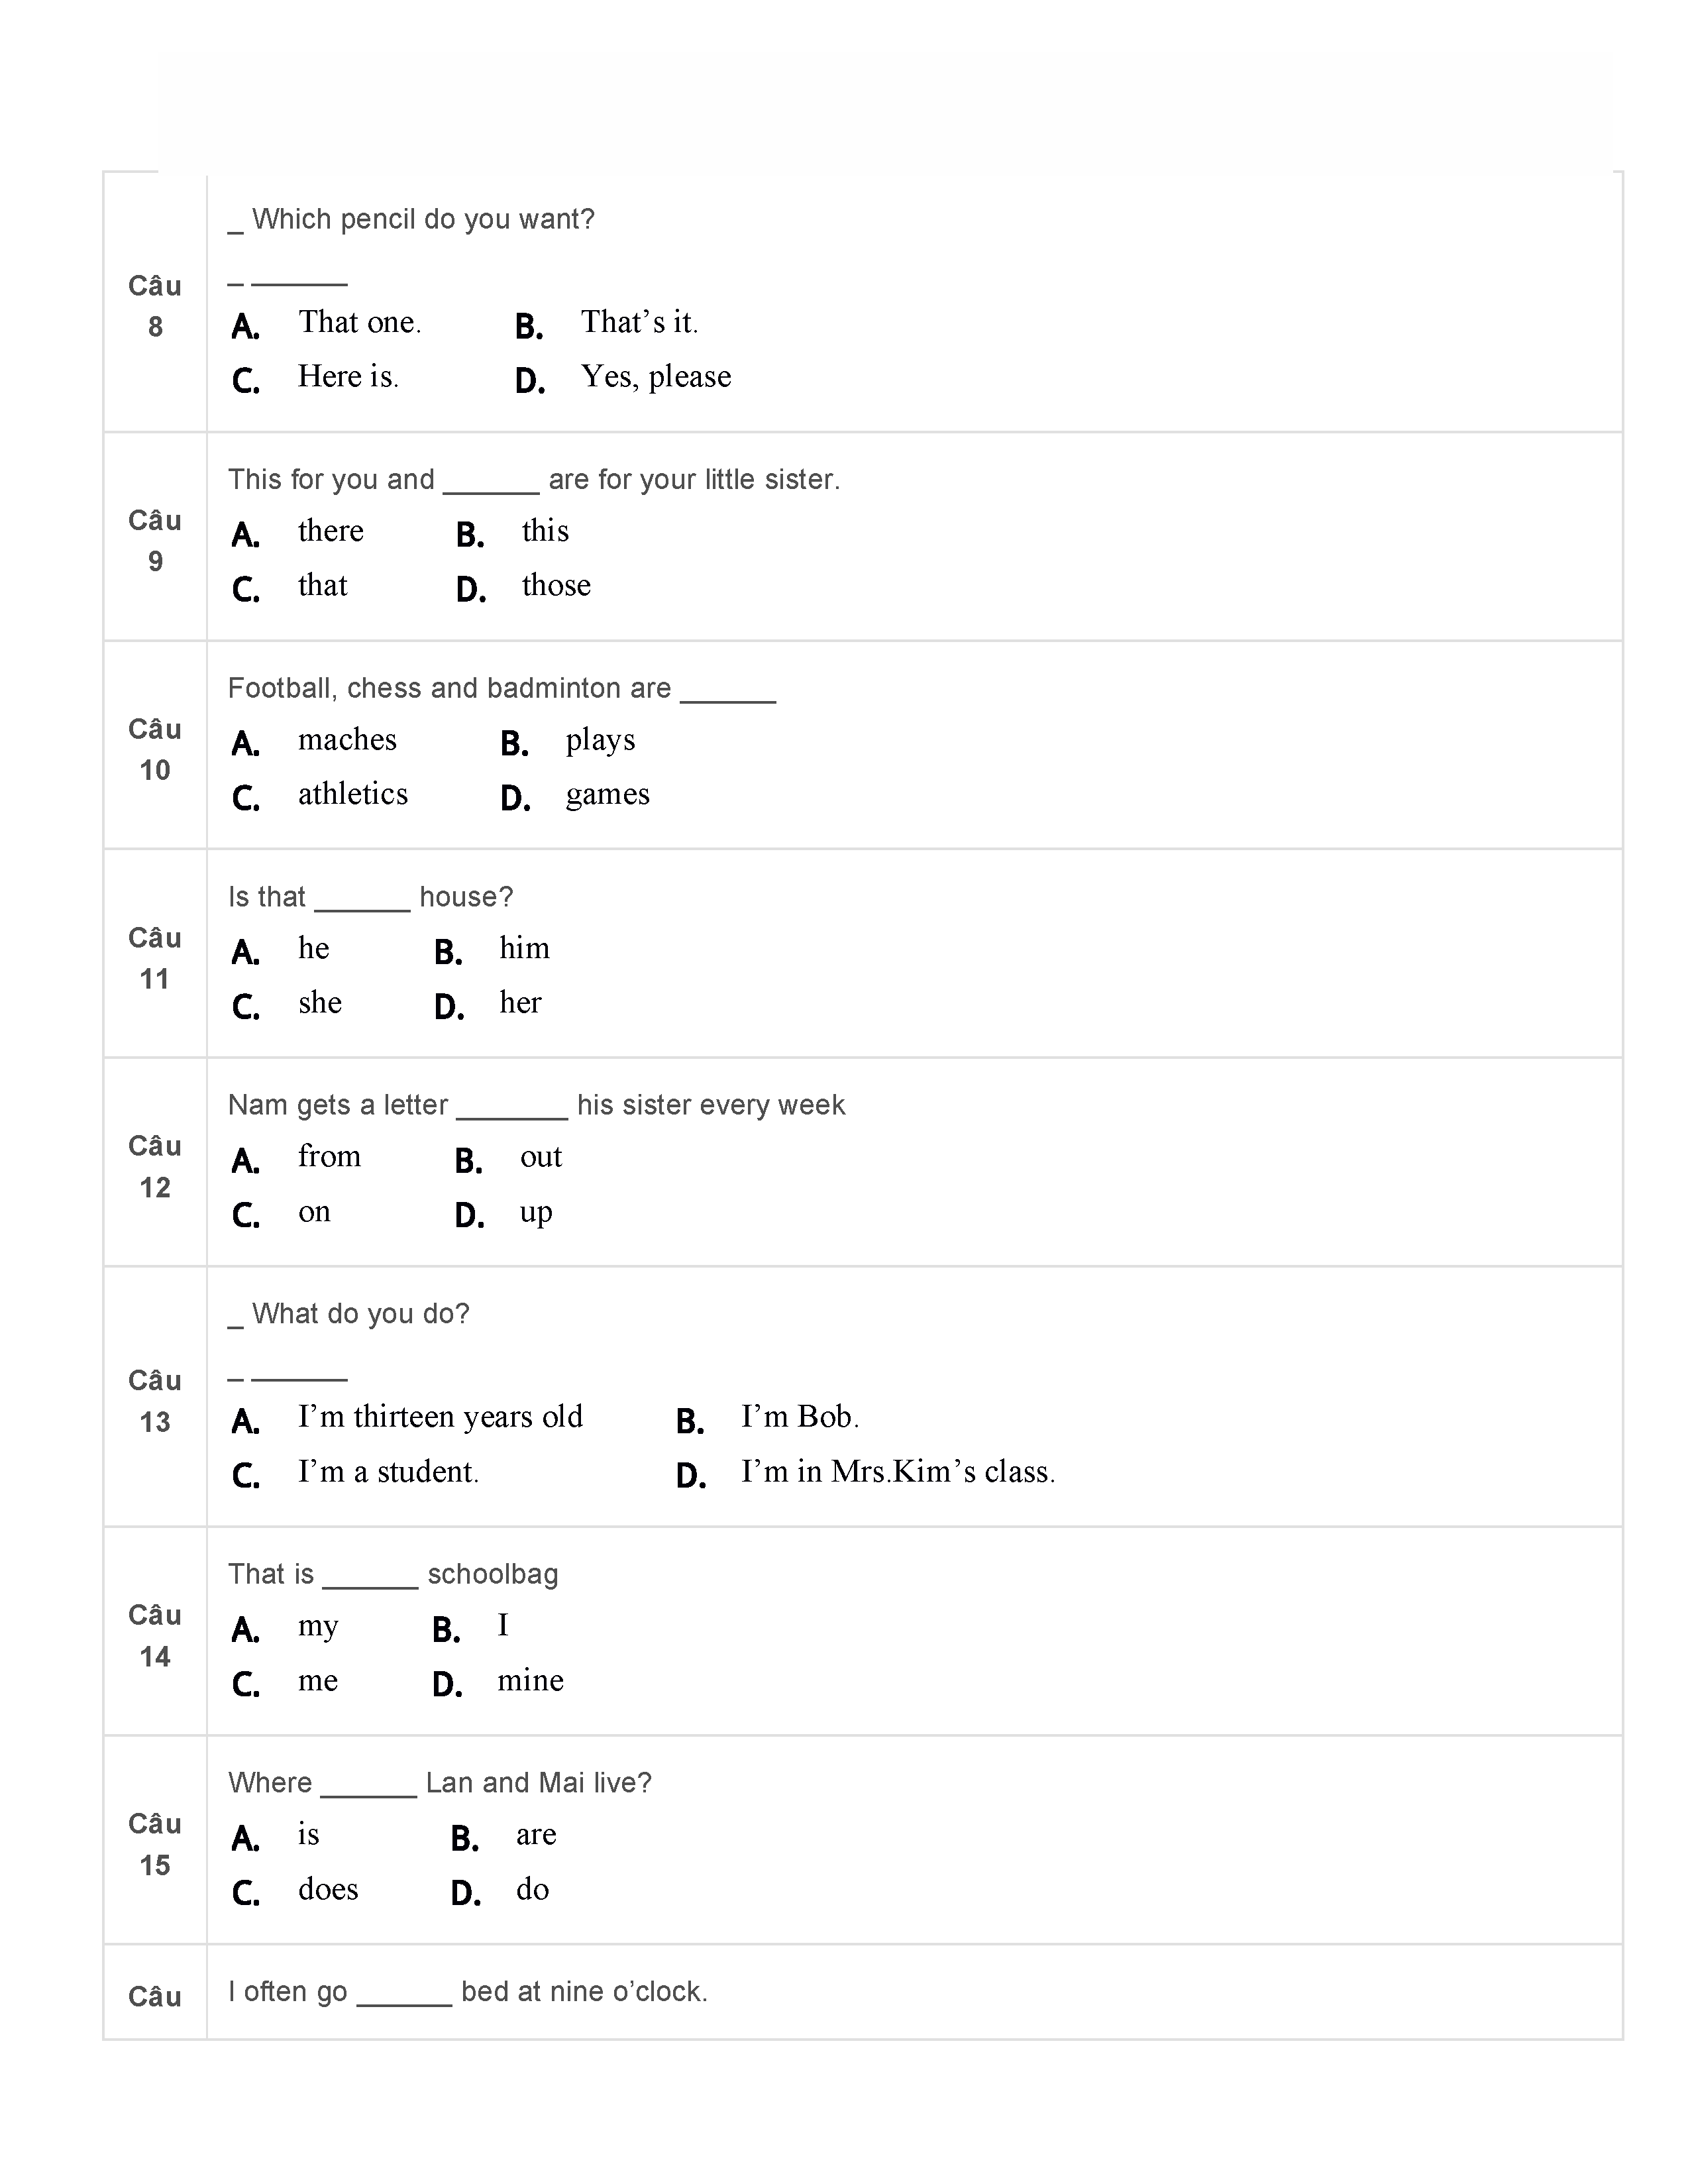The width and height of the screenshot is (1690, 2184).
Task: Select "those" answer for Câu 9
Action: coord(555,586)
